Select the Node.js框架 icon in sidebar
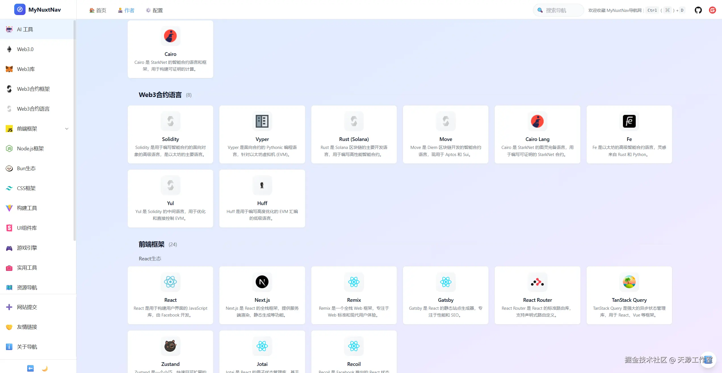The width and height of the screenshot is (722, 373). (x=9, y=148)
